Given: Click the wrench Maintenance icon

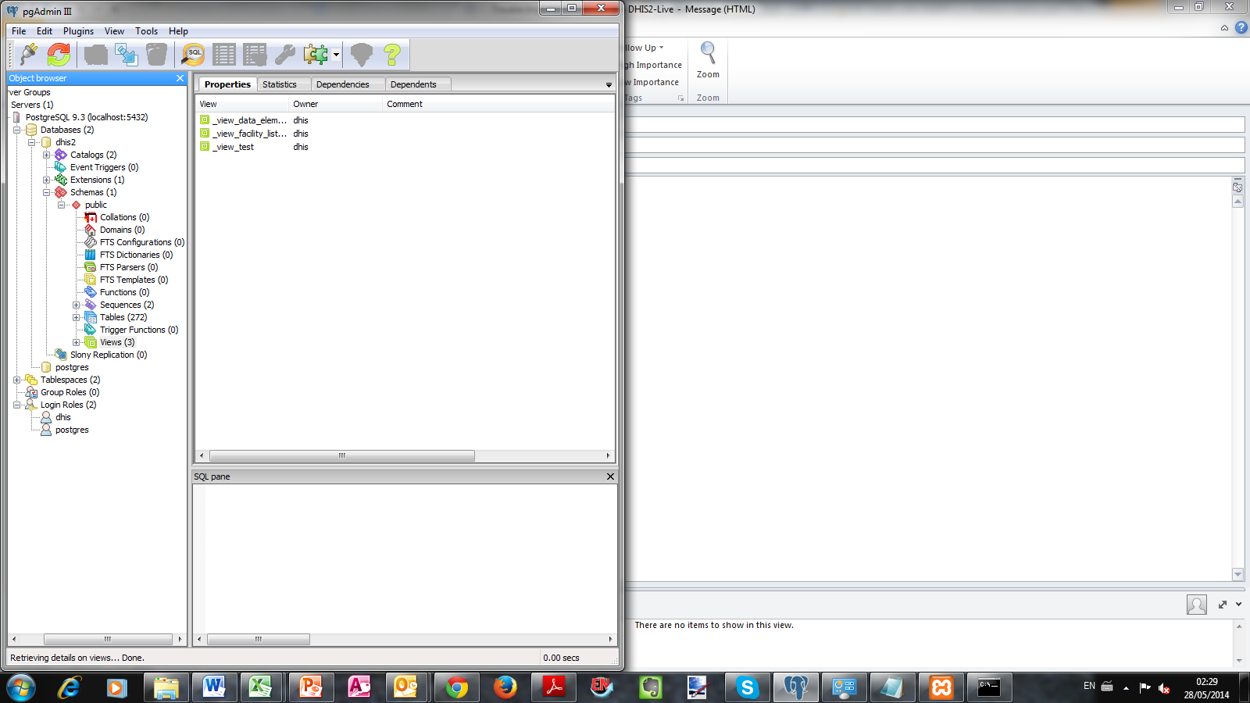Looking at the screenshot, I should coord(285,55).
